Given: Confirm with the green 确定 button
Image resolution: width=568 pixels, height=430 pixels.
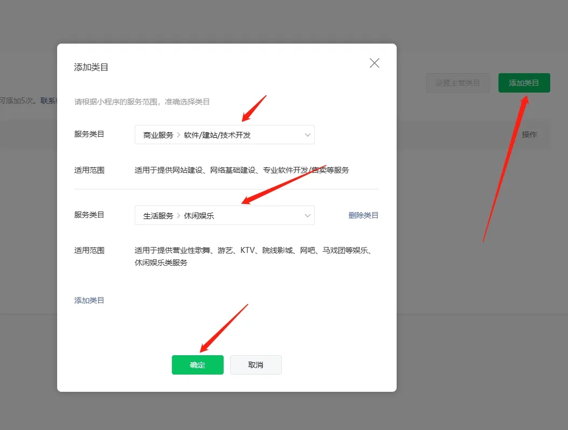Looking at the screenshot, I should coord(197,365).
